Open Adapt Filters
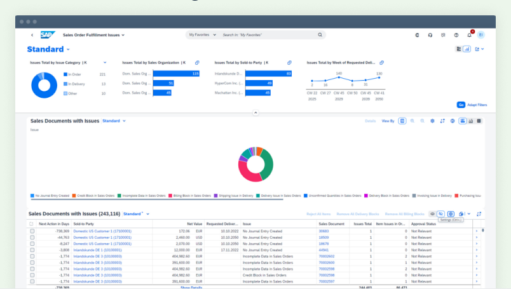Viewport: 511px width, 289px height. click(x=477, y=104)
